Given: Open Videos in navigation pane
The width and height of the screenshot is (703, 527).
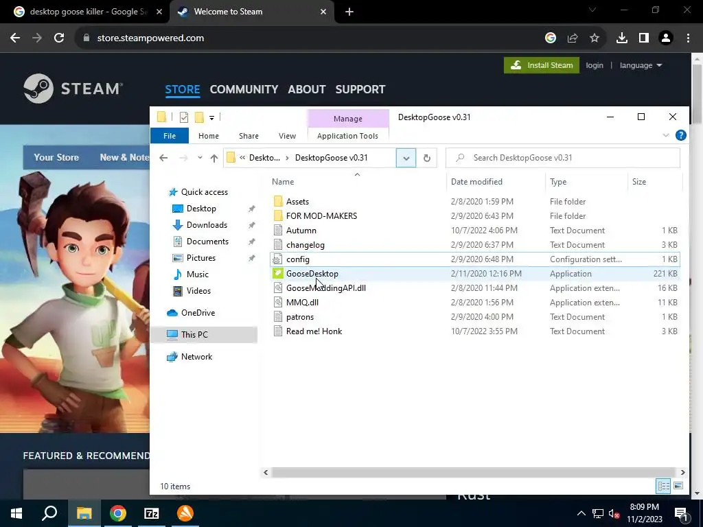Looking at the screenshot, I should [198, 291].
